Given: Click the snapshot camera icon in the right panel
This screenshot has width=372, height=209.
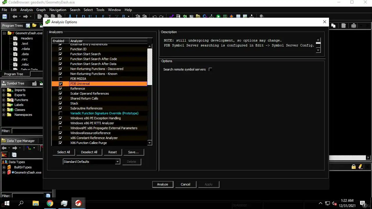Looking at the screenshot, I should (353, 26).
